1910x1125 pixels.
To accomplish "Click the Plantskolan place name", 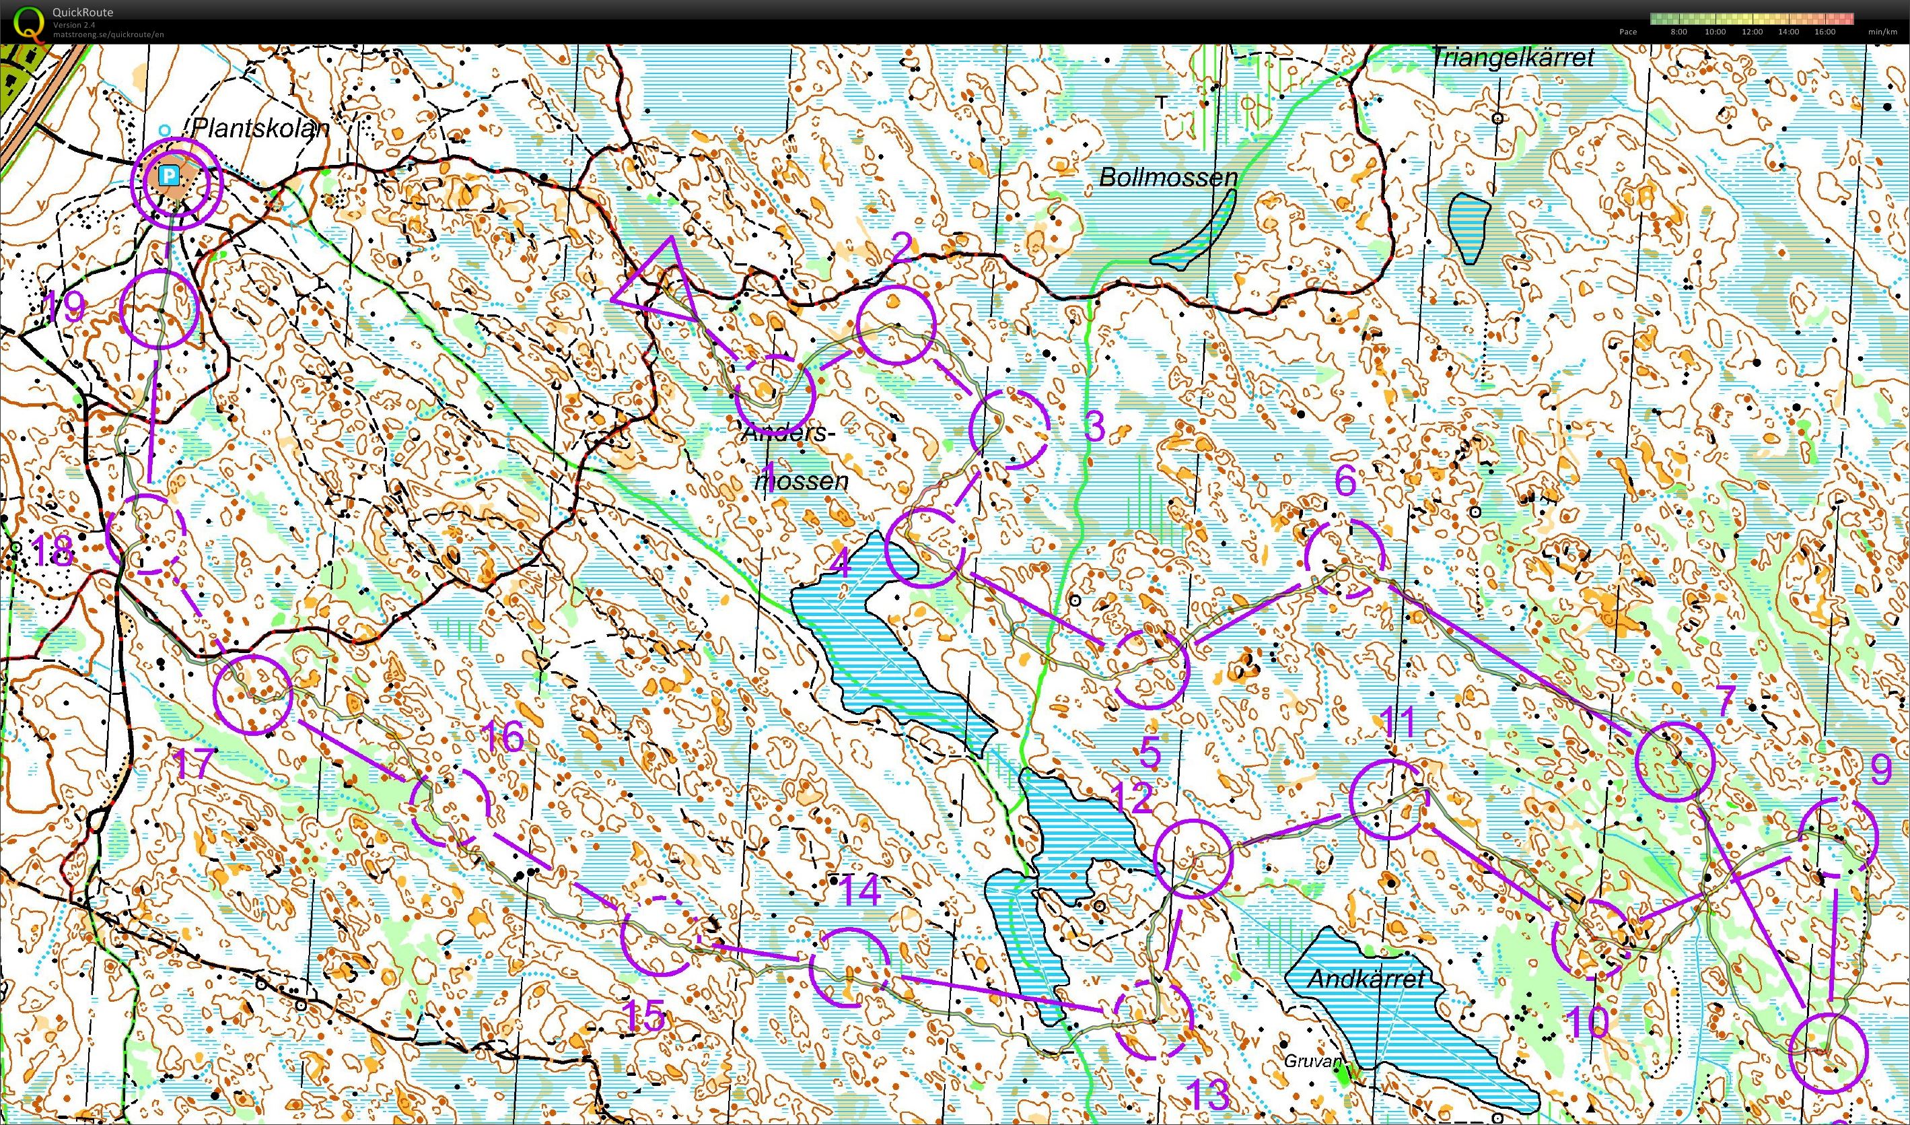I will [x=260, y=129].
